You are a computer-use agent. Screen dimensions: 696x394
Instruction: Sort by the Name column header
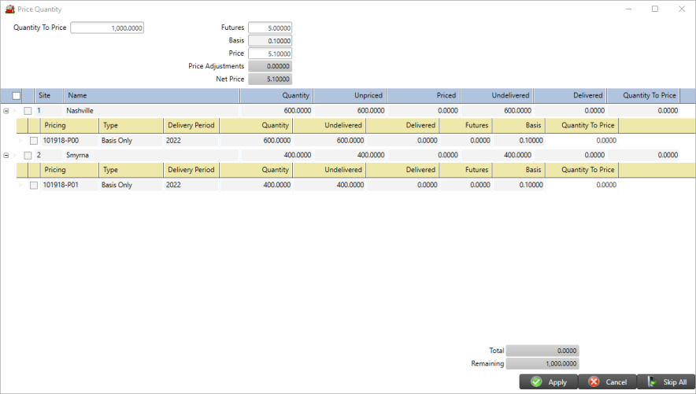tap(150, 95)
